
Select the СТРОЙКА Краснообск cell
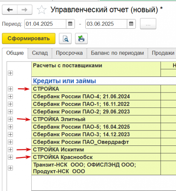(96, 157)
